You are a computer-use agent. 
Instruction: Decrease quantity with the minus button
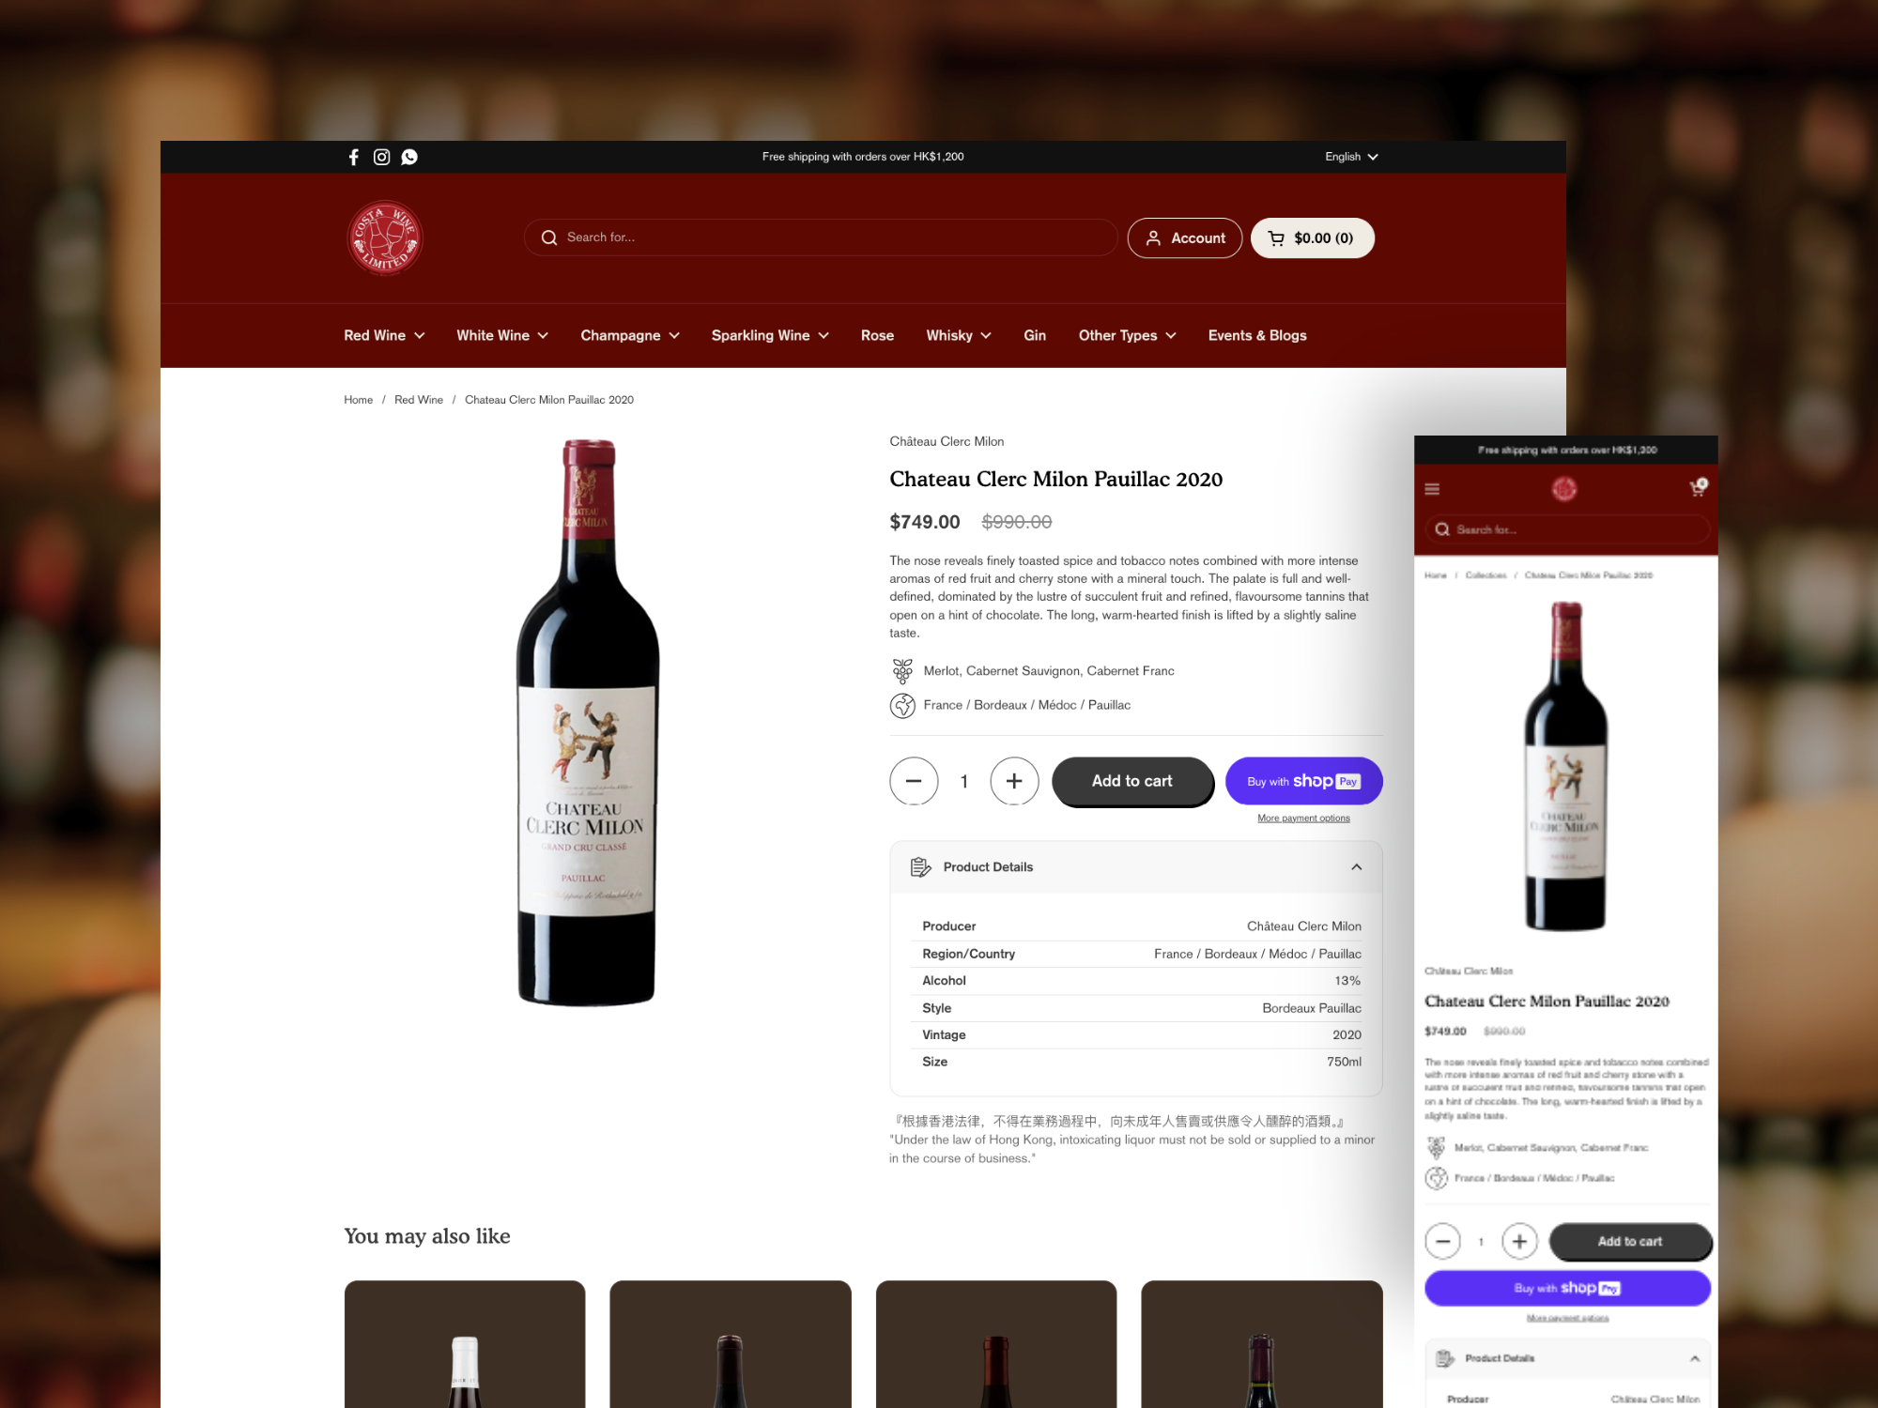[x=914, y=781]
